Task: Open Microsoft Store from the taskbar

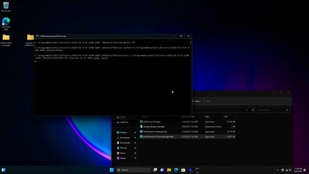Action: pyautogui.click(x=183, y=170)
